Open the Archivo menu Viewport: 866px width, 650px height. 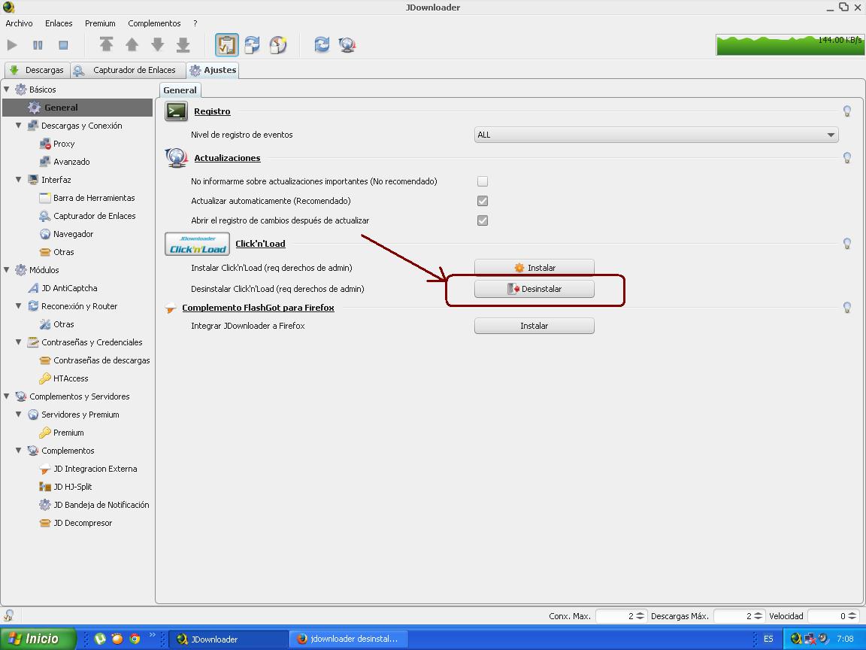(x=19, y=23)
